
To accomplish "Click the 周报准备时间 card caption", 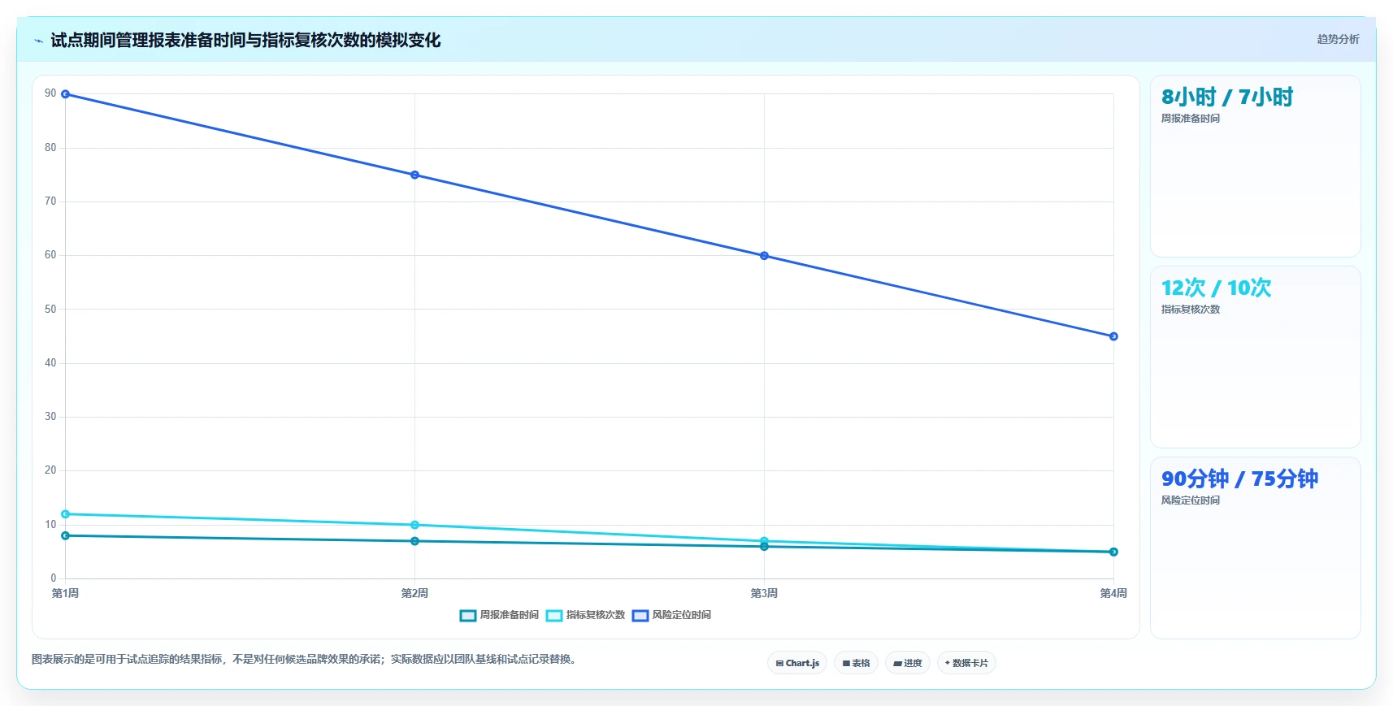I will click(x=1190, y=119).
